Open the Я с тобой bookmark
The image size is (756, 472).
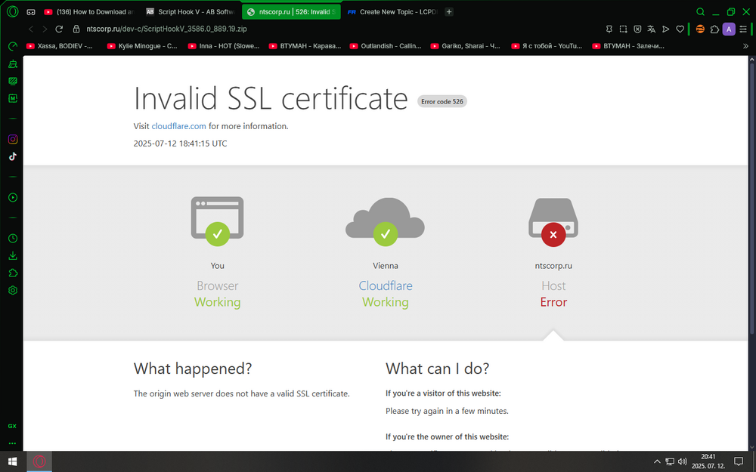click(x=547, y=46)
